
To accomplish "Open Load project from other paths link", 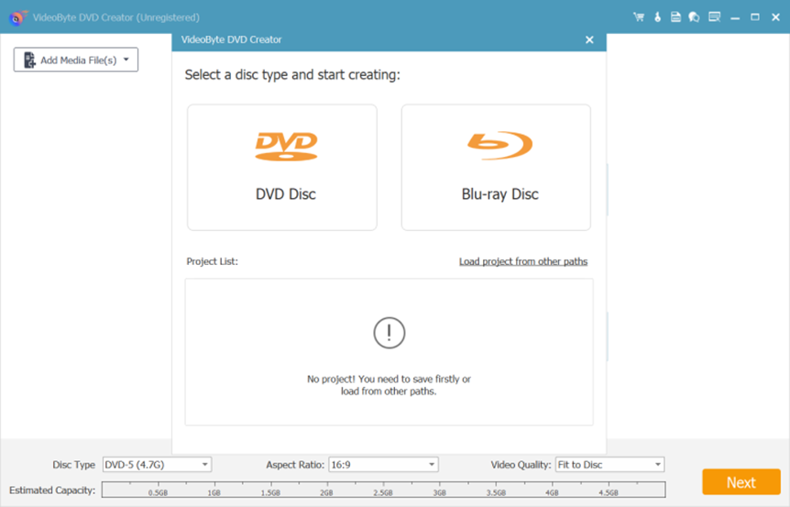I will coord(523,261).
